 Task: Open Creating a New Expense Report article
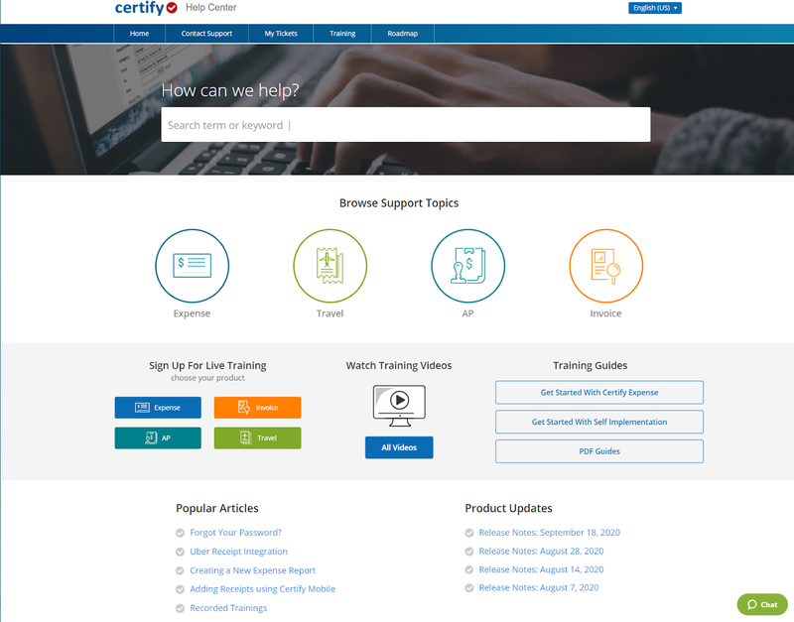click(x=253, y=570)
